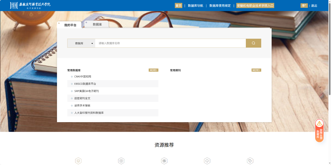Click 退出 to log out
This screenshot has width=331, height=165.
314,6
